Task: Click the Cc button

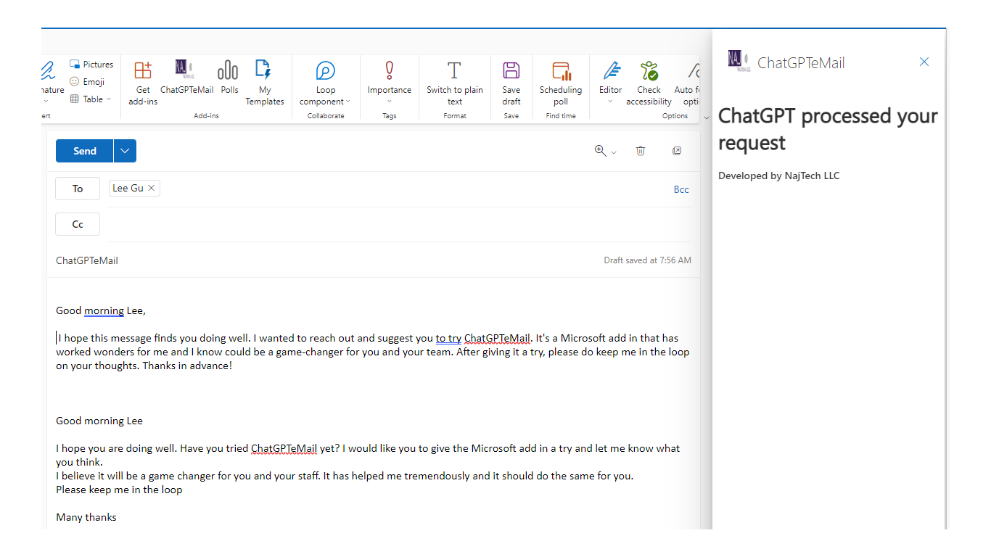Action: [x=78, y=224]
